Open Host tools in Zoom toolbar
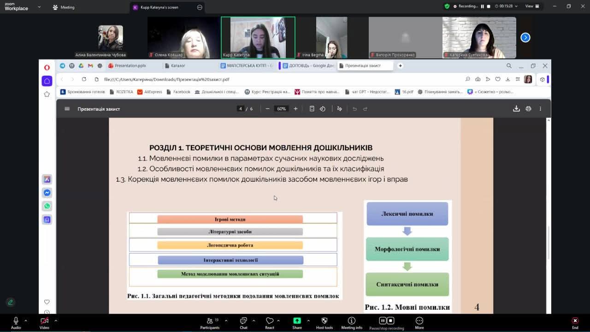The image size is (590, 332). click(x=324, y=323)
